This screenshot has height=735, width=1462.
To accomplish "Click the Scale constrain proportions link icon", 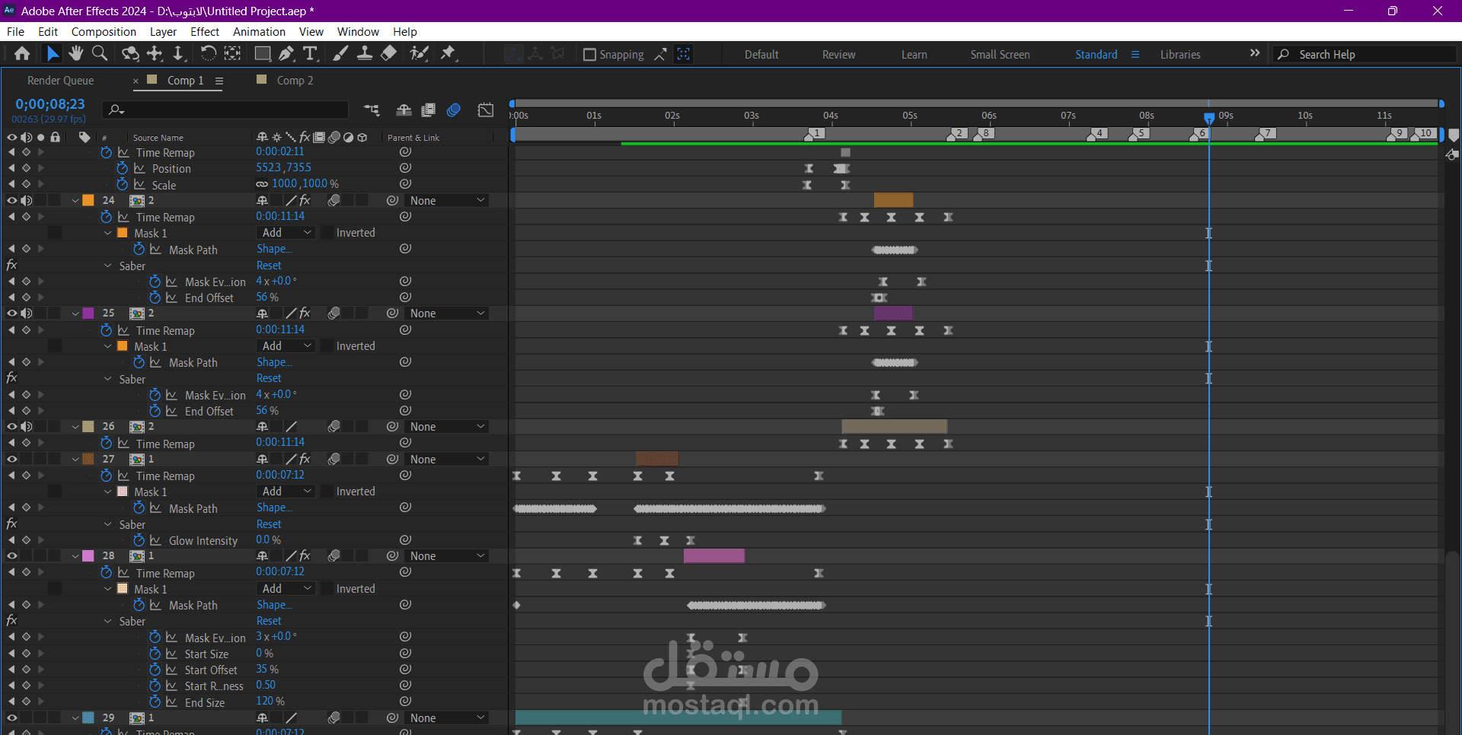I will (x=262, y=184).
